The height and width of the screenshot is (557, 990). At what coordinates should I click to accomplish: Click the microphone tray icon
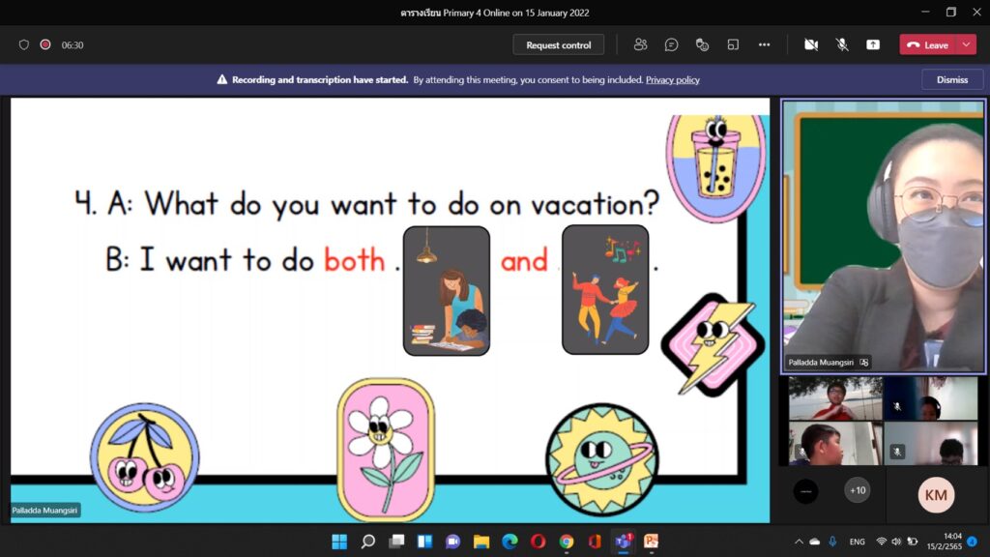pos(832,542)
